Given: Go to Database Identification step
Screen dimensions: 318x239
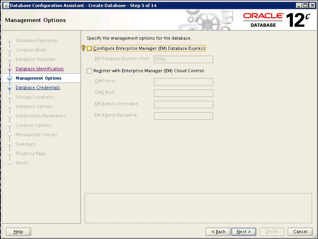Looking at the screenshot, I should 40,69.
